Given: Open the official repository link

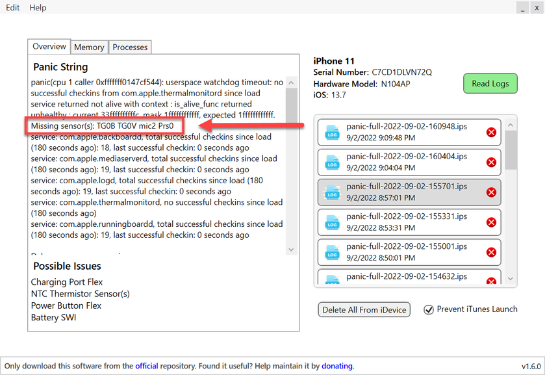Looking at the screenshot, I should pyautogui.click(x=146, y=366).
